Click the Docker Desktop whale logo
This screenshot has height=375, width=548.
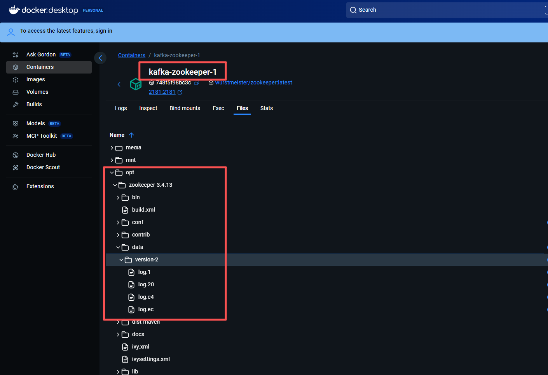[x=14, y=10]
